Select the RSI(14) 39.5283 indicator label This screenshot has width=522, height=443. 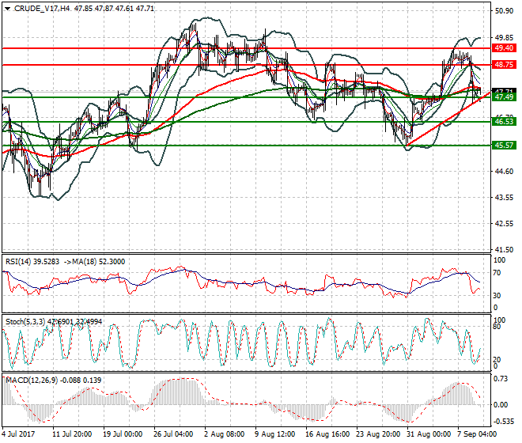coord(32,262)
